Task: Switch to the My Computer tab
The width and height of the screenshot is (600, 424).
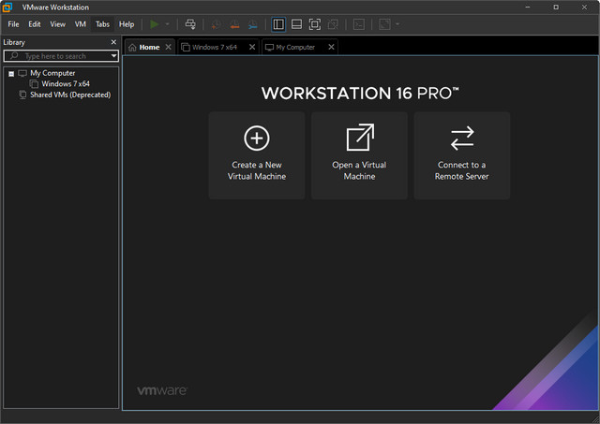Action: (294, 47)
